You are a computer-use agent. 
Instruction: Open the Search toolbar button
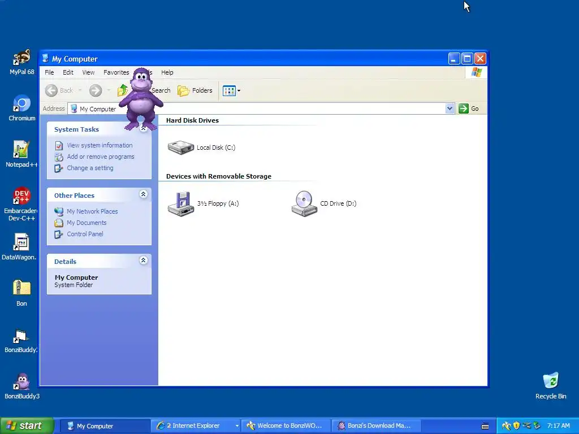tap(161, 90)
